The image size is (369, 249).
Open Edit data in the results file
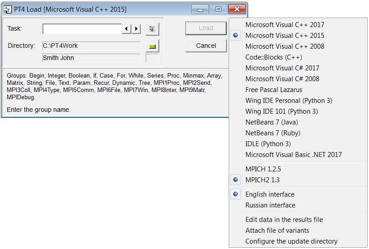(298, 220)
